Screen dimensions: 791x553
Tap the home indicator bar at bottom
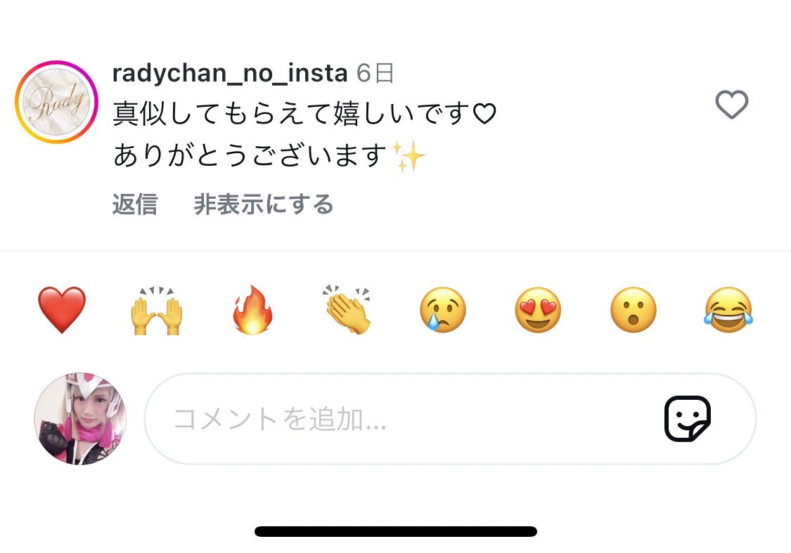tap(395, 531)
